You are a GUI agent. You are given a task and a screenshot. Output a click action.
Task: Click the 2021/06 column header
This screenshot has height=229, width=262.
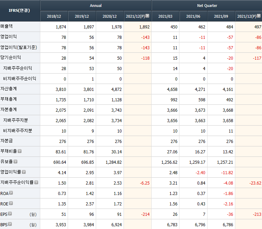click(x=193, y=16)
